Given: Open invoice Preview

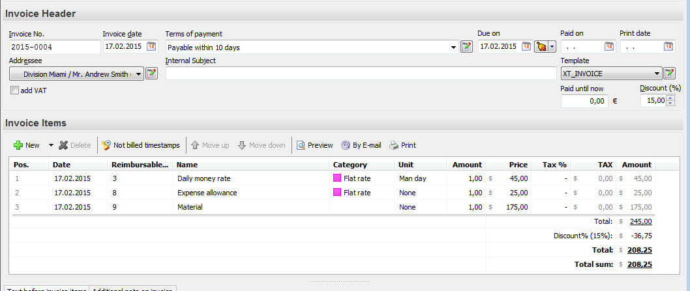Looking at the screenshot, I should [x=314, y=145].
